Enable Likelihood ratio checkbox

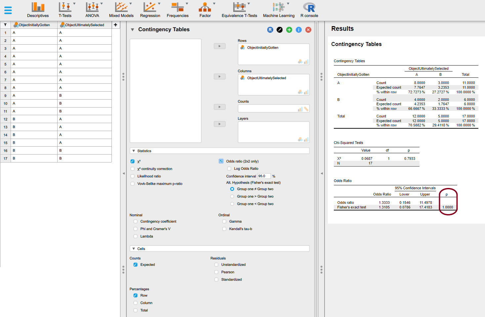coord(133,176)
